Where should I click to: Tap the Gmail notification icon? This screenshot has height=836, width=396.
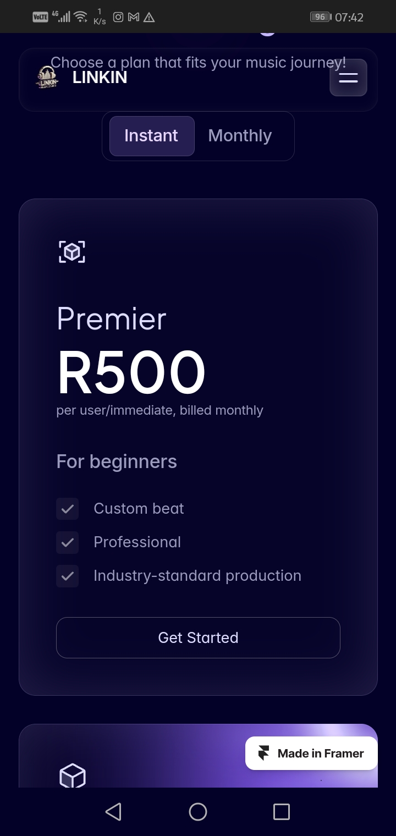click(133, 18)
